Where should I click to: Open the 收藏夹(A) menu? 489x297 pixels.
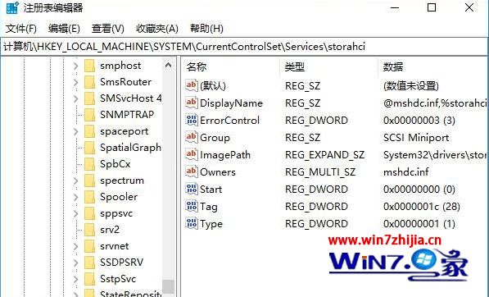click(157, 29)
